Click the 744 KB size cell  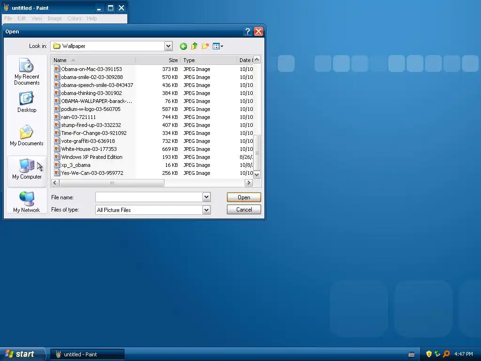(170, 117)
